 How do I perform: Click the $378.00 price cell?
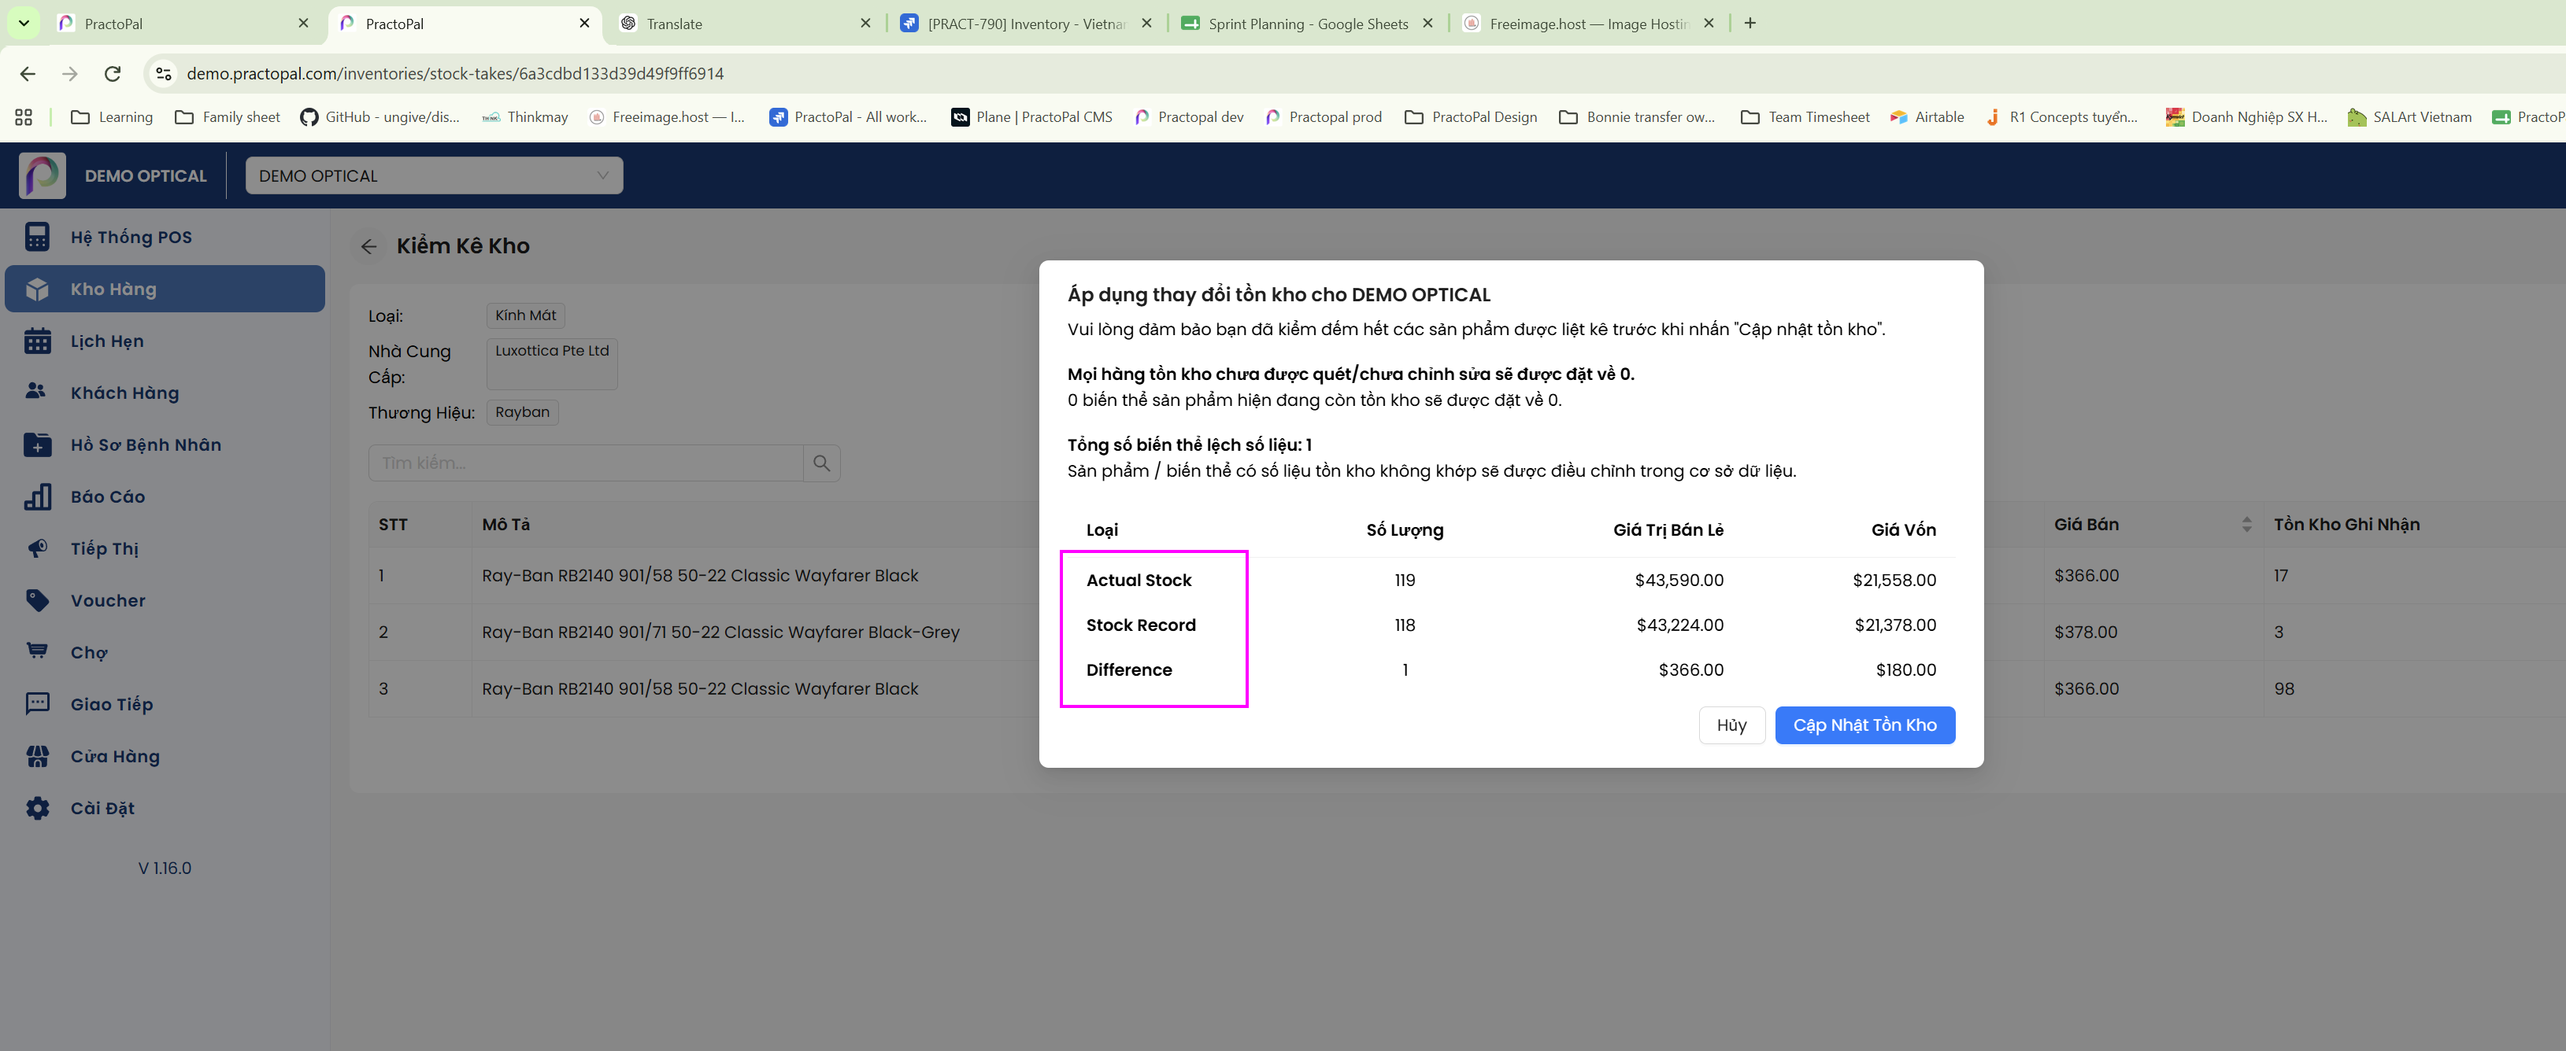[2086, 632]
